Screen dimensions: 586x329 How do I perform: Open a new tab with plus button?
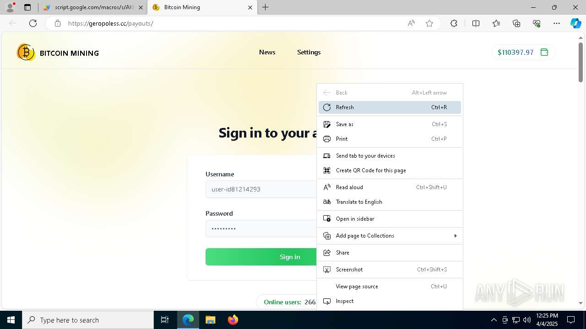click(266, 7)
